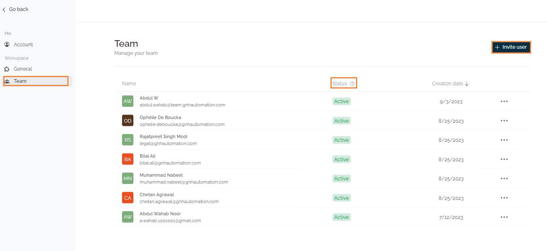Click the OD avatar for Ophélie De Boucka
The image size is (547, 251).
click(x=128, y=121)
